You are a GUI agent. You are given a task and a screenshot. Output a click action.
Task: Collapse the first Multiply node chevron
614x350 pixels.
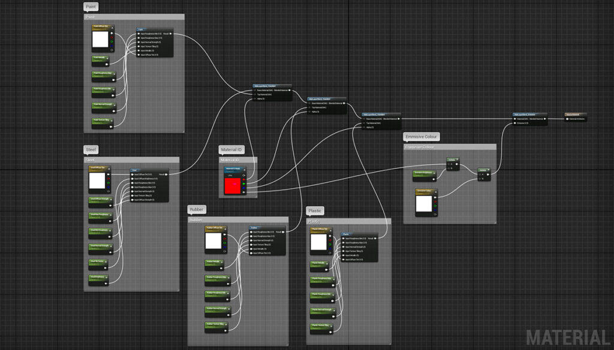458,159
